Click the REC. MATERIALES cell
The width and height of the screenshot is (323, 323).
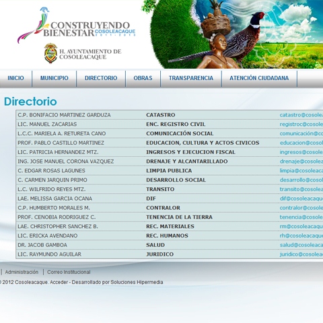(x=170, y=226)
